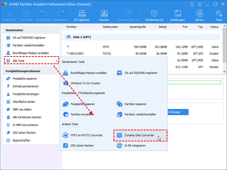
Task: Click the GPT,MSR type cell
Action: (197, 61)
